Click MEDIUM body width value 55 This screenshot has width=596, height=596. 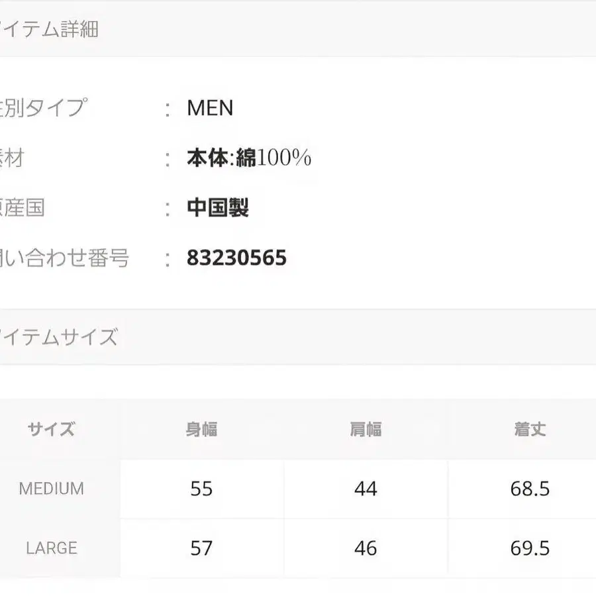click(x=201, y=489)
